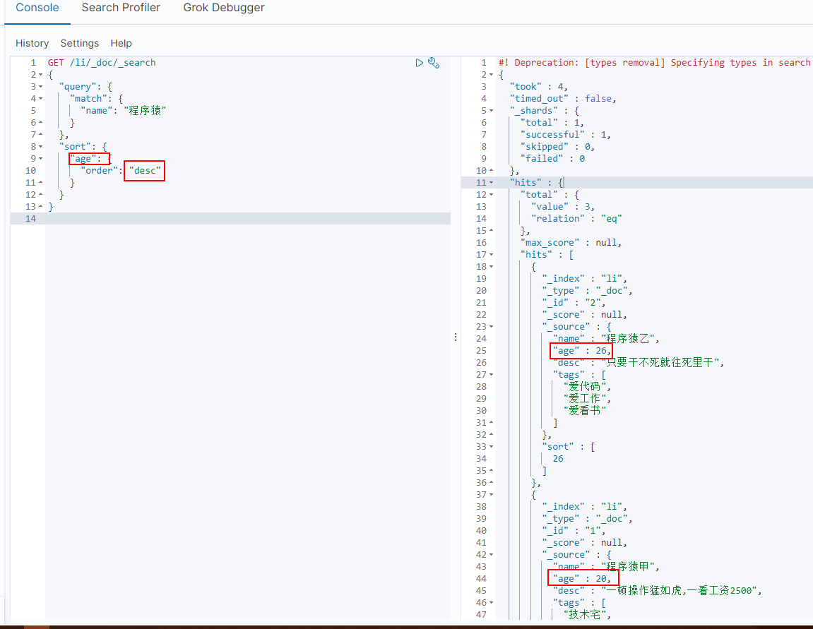Screen dimensions: 813x629
Task: Collapse the "age" block on request line 9
Action: coord(41,159)
